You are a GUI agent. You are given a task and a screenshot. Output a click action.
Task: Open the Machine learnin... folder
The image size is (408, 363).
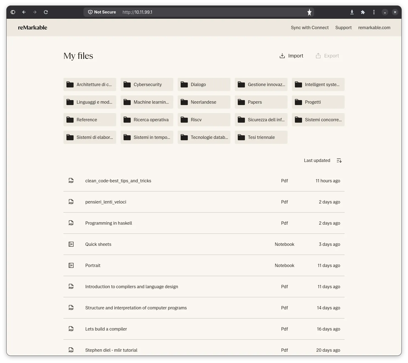coord(147,102)
